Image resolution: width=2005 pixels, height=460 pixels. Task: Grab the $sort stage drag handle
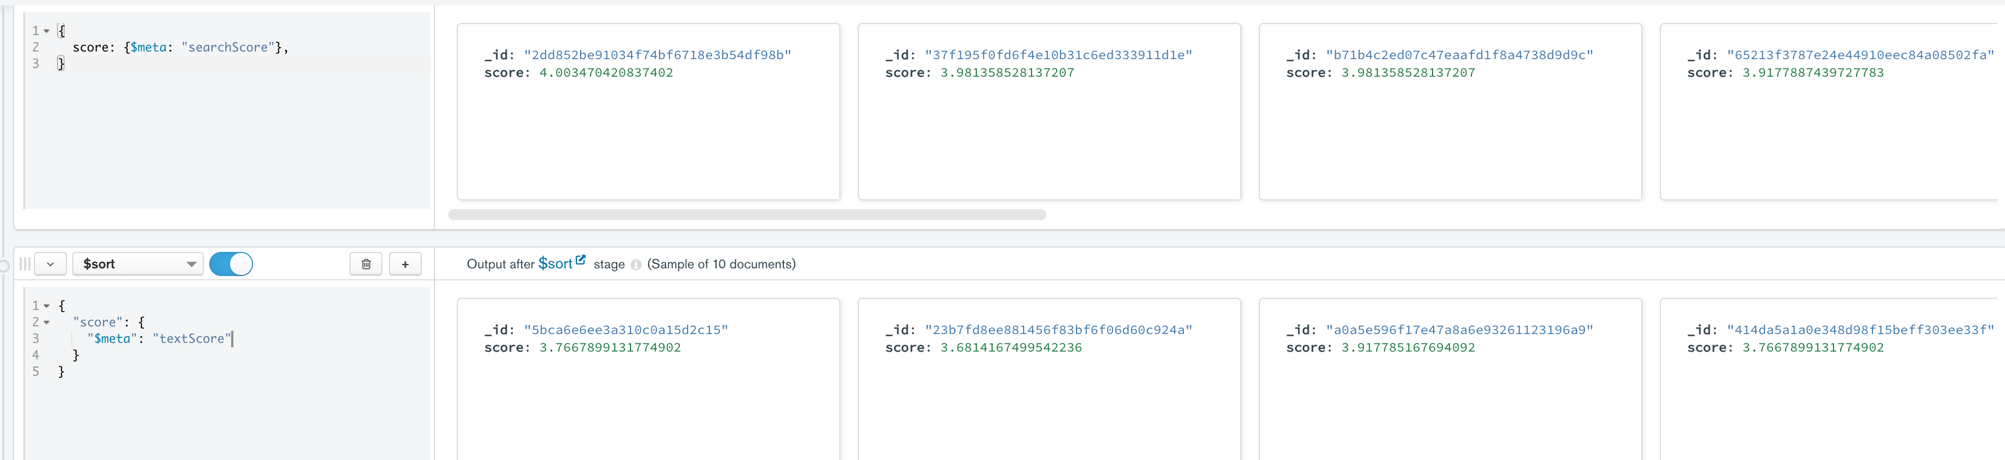[x=25, y=264]
